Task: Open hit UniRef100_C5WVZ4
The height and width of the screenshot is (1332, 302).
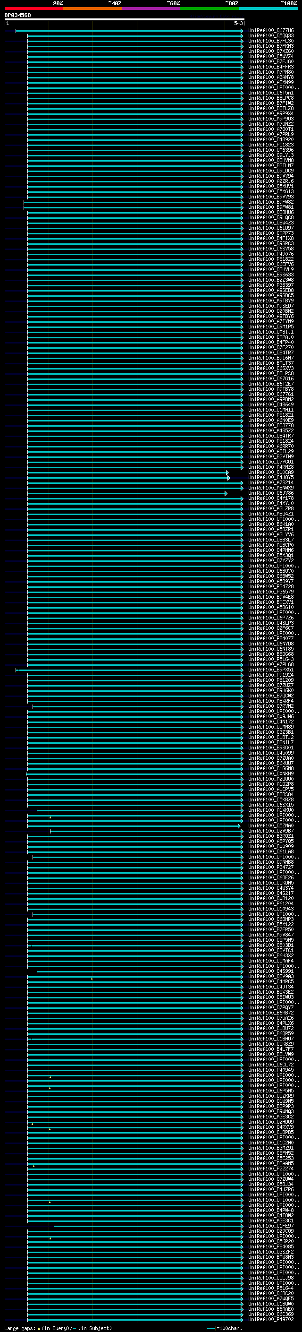Action: [x=270, y=56]
